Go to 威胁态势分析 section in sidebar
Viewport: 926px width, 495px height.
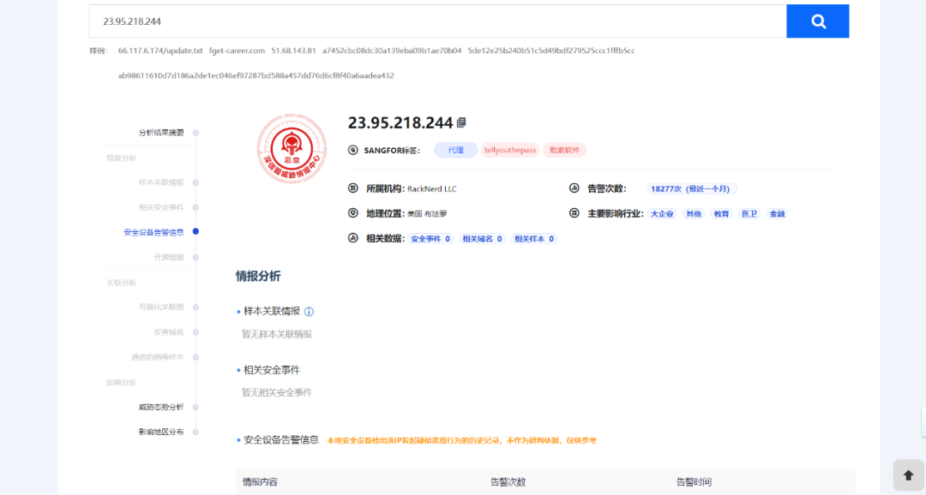[x=161, y=407]
